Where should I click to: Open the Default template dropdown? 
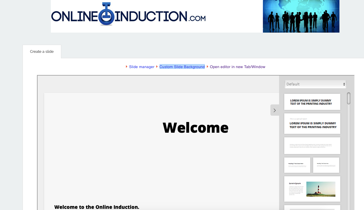tap(315, 84)
